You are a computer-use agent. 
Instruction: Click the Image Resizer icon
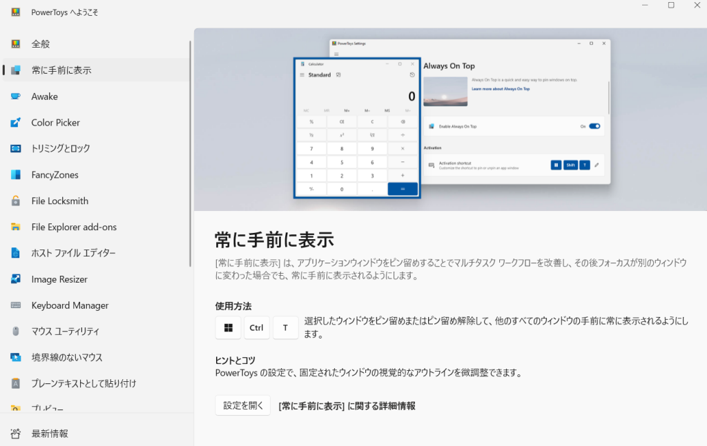coord(16,279)
